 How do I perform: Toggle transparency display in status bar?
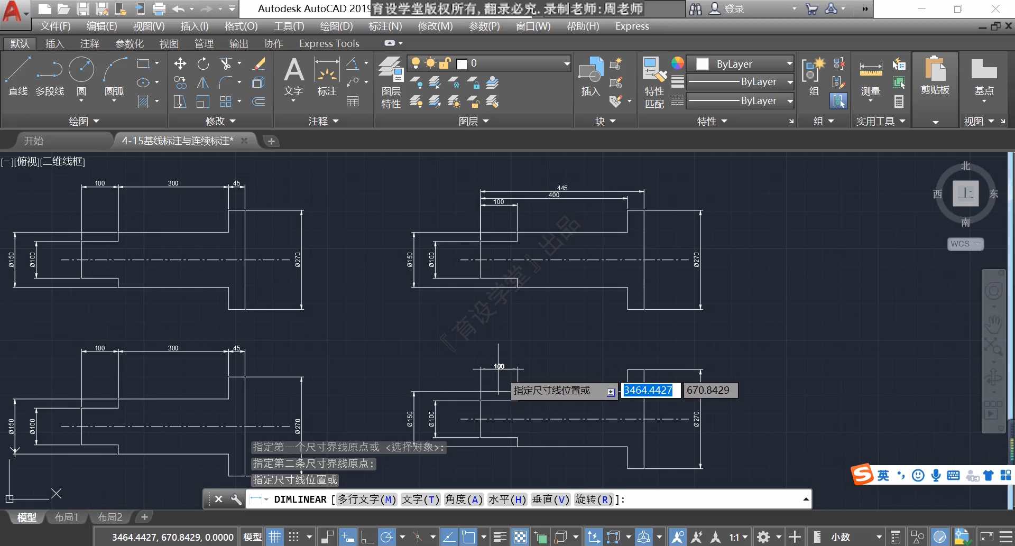(x=520, y=537)
